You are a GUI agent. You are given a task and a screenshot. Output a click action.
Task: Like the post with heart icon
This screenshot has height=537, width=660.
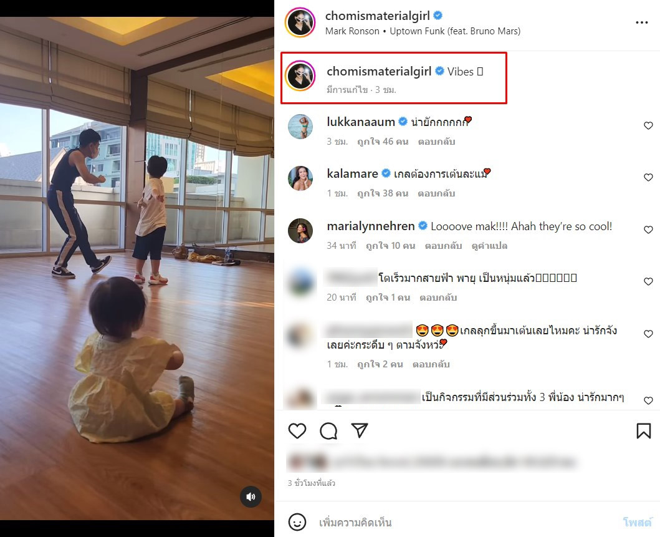point(297,431)
